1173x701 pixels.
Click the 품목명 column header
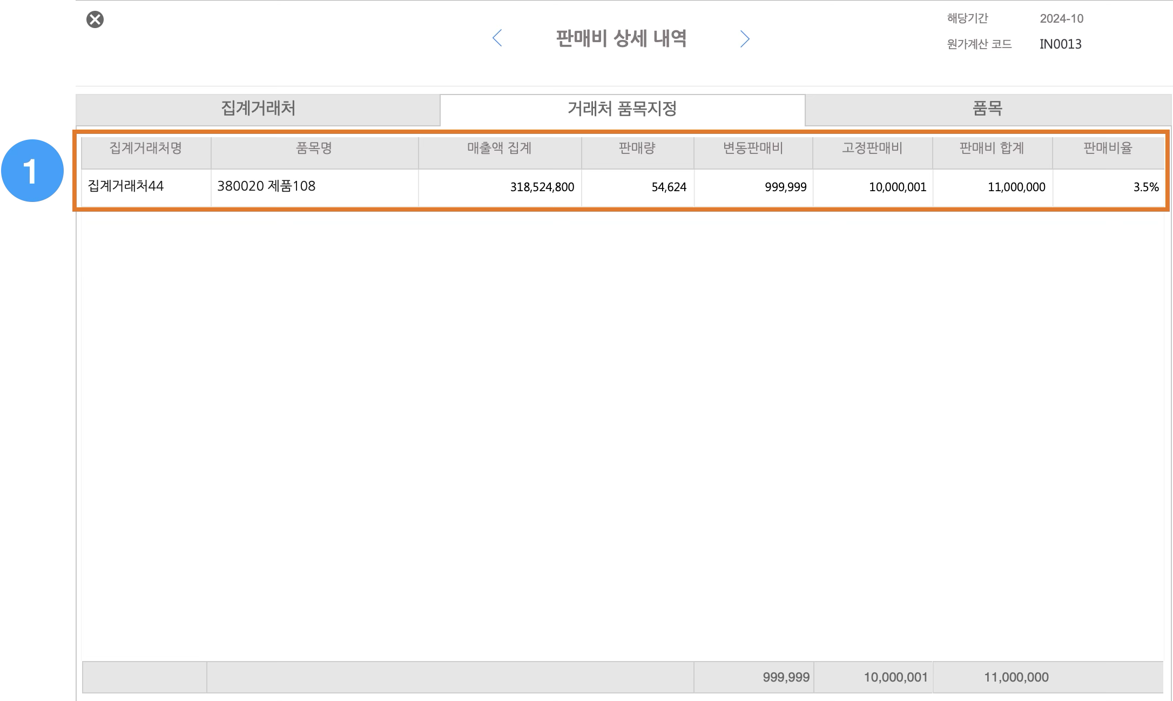coord(314,149)
